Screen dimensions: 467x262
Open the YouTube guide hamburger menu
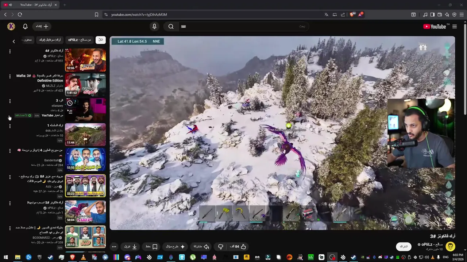tap(455, 27)
